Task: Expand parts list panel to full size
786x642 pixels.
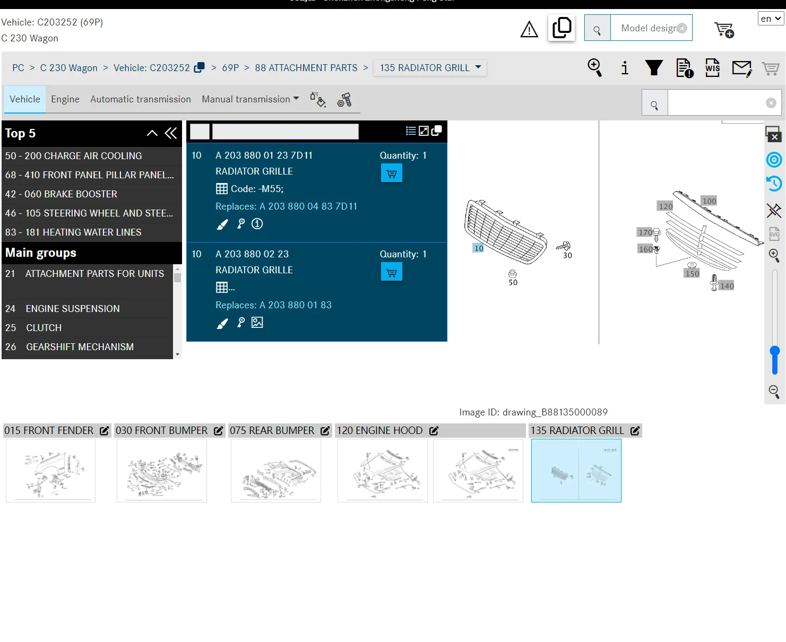Action: tap(424, 131)
